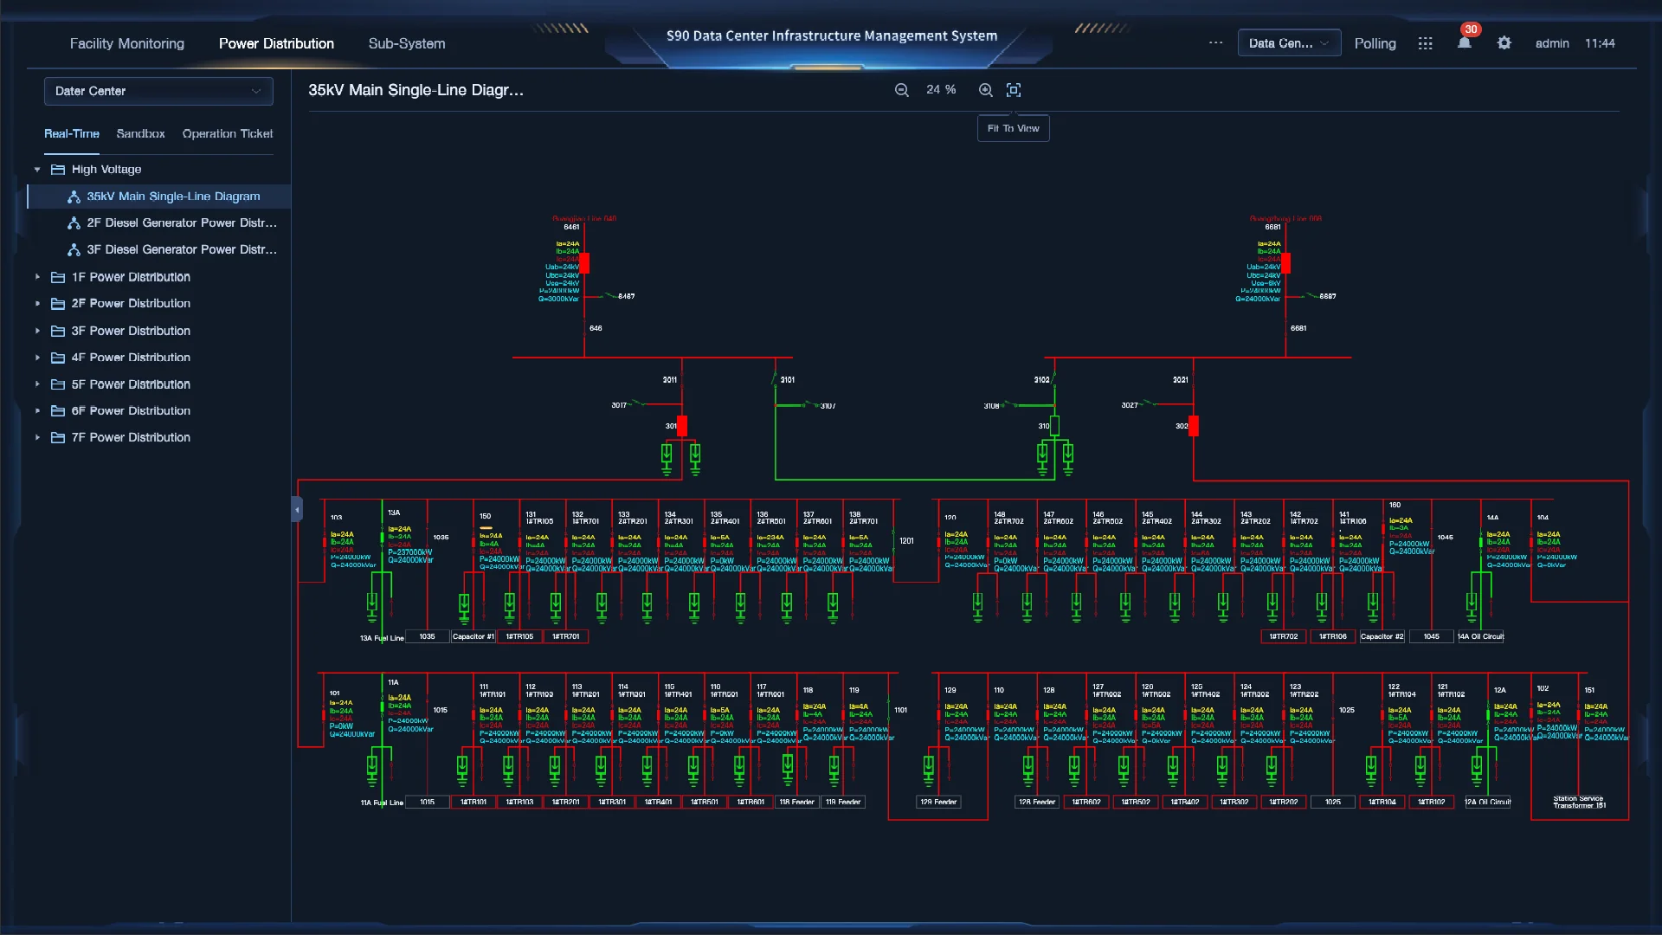Open the Facility Monitoring menu
Image resolution: width=1662 pixels, height=935 pixels.
coord(126,43)
